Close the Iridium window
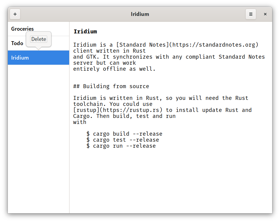 click(x=265, y=14)
